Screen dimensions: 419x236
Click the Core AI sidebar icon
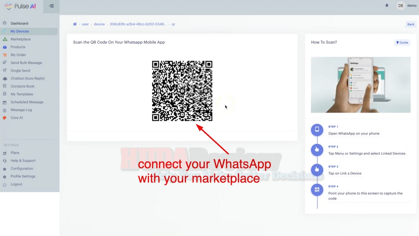[5, 118]
